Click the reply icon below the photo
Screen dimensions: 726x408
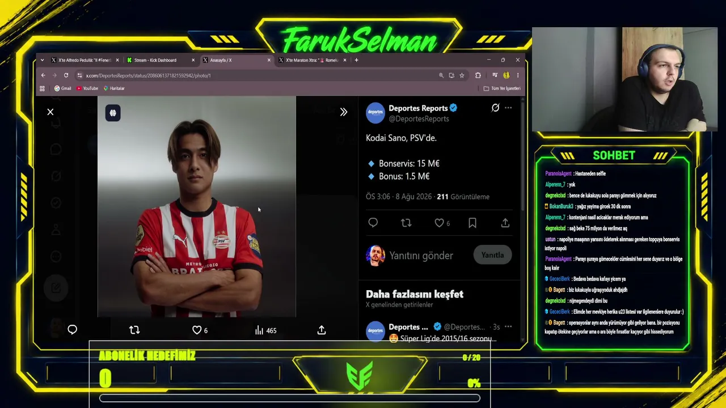(73, 330)
